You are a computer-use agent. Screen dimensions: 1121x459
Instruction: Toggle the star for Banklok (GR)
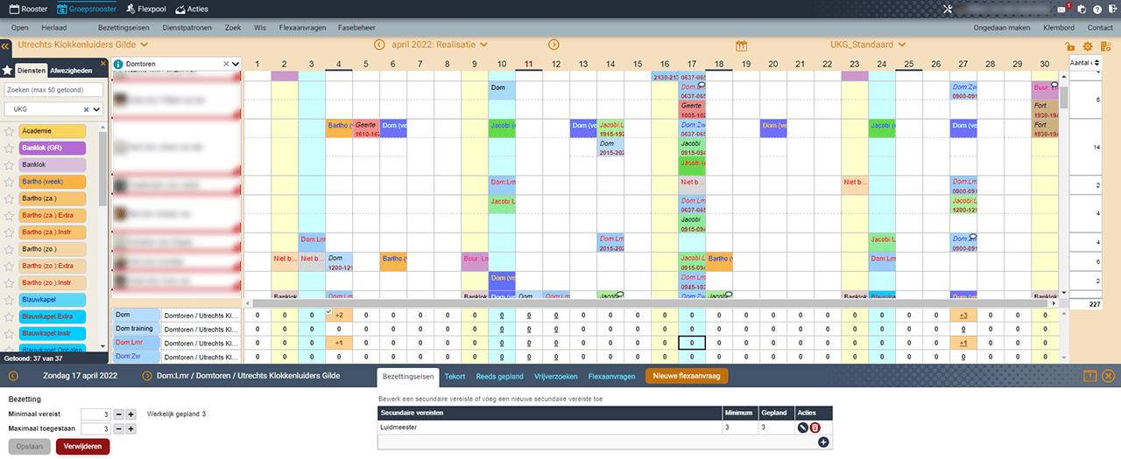click(10, 148)
